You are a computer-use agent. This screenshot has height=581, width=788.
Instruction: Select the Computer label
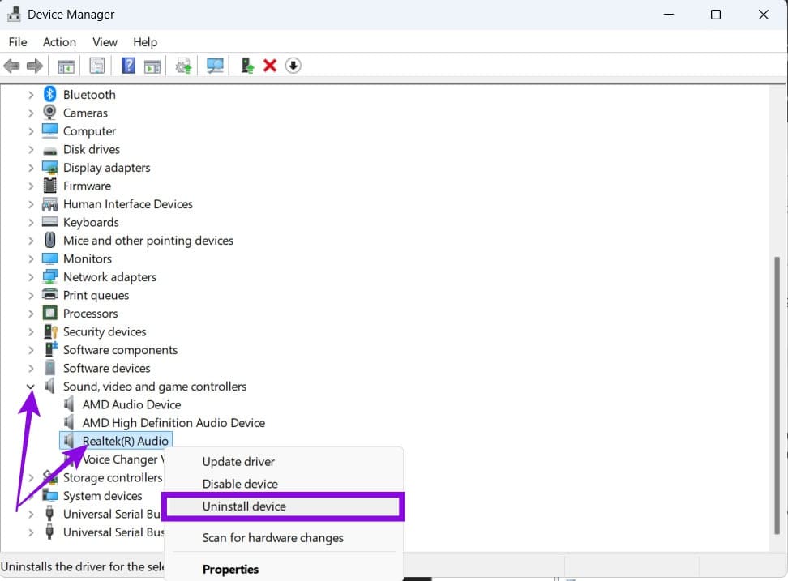(x=89, y=131)
